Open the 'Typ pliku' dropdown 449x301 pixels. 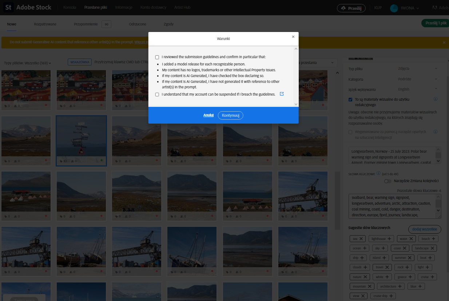click(x=436, y=69)
